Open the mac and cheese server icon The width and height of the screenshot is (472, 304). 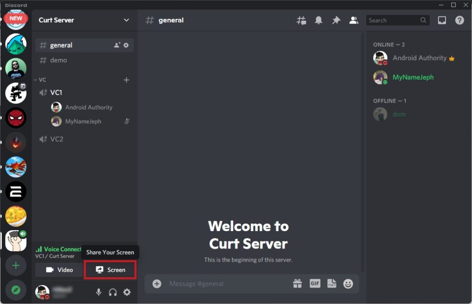pyautogui.click(x=16, y=216)
